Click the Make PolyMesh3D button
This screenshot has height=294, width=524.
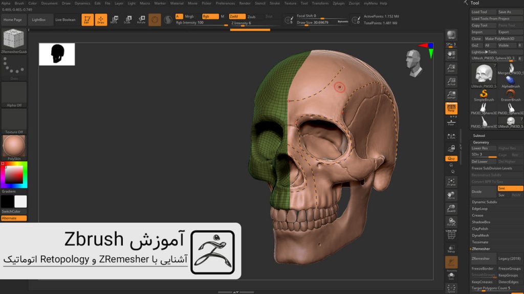point(504,39)
